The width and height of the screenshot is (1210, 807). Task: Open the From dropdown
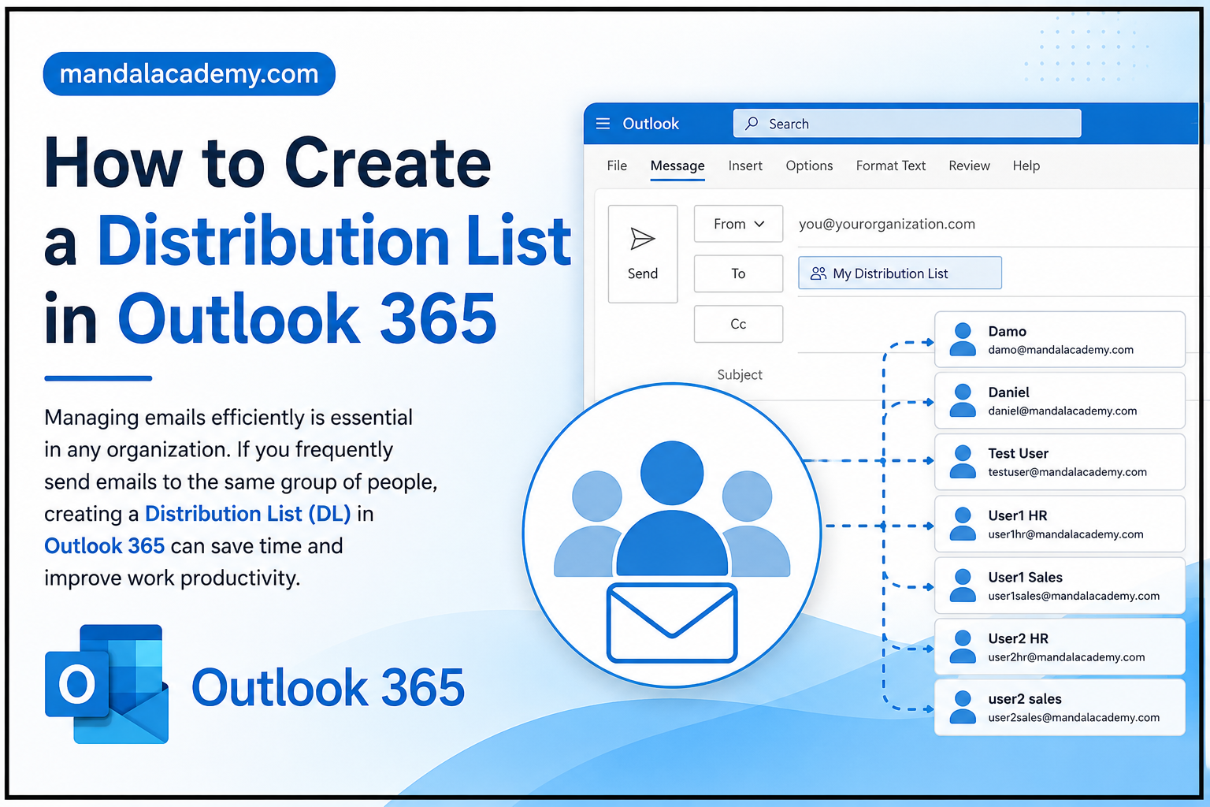(738, 224)
